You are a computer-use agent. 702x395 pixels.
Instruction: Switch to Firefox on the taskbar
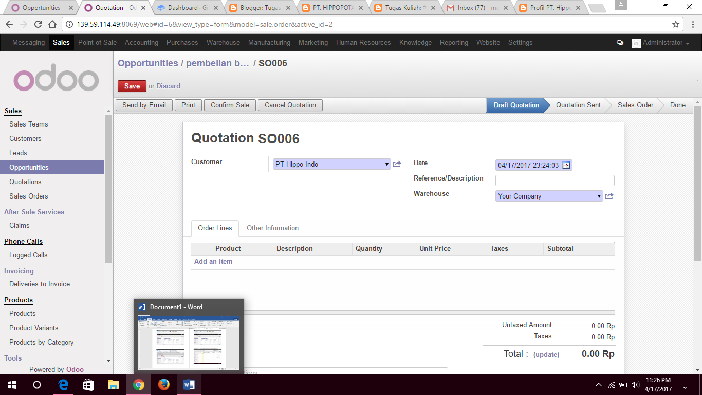point(164,385)
